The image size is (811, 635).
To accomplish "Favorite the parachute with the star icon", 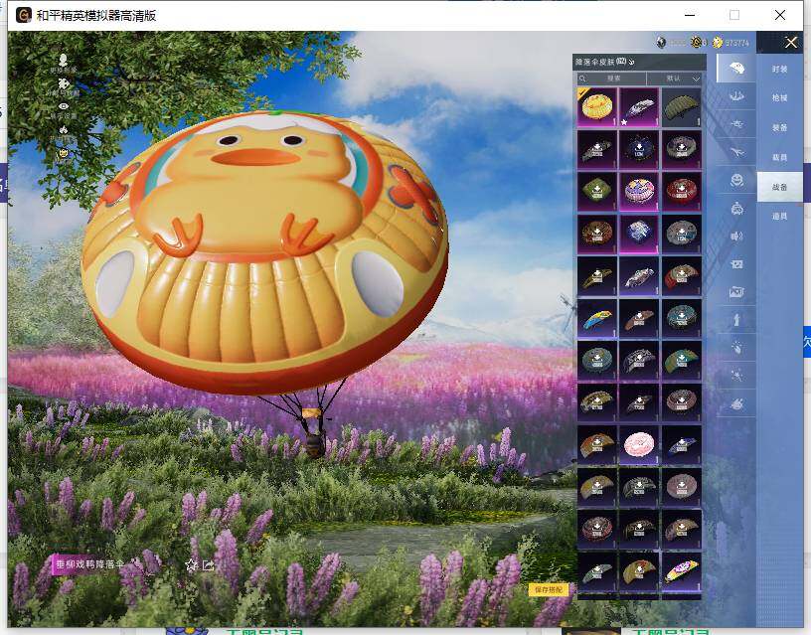I will (x=191, y=564).
